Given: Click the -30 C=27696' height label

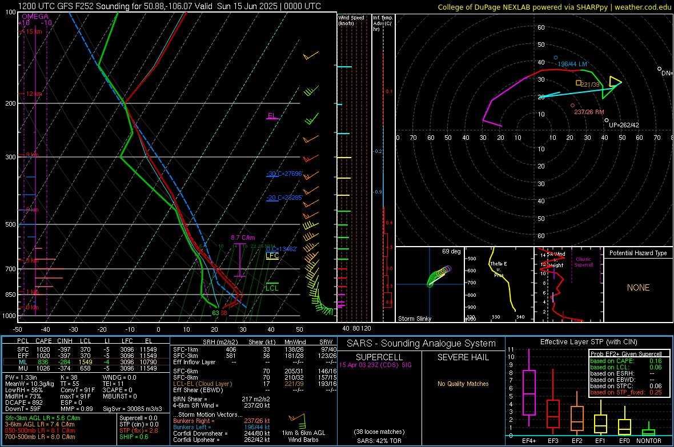Looking at the screenshot, I should coord(284,174).
